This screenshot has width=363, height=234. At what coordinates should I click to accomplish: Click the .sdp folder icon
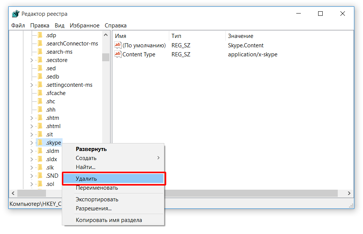tap(40, 35)
